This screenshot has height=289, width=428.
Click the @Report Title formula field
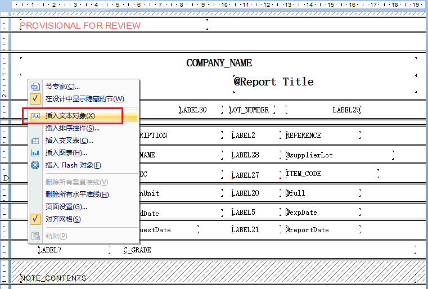coord(273,82)
